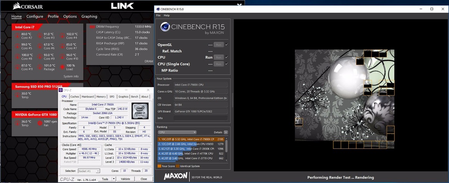Click the Core #7 thermometer icon
Screen dimensions: 449x183
pos(62,46)
